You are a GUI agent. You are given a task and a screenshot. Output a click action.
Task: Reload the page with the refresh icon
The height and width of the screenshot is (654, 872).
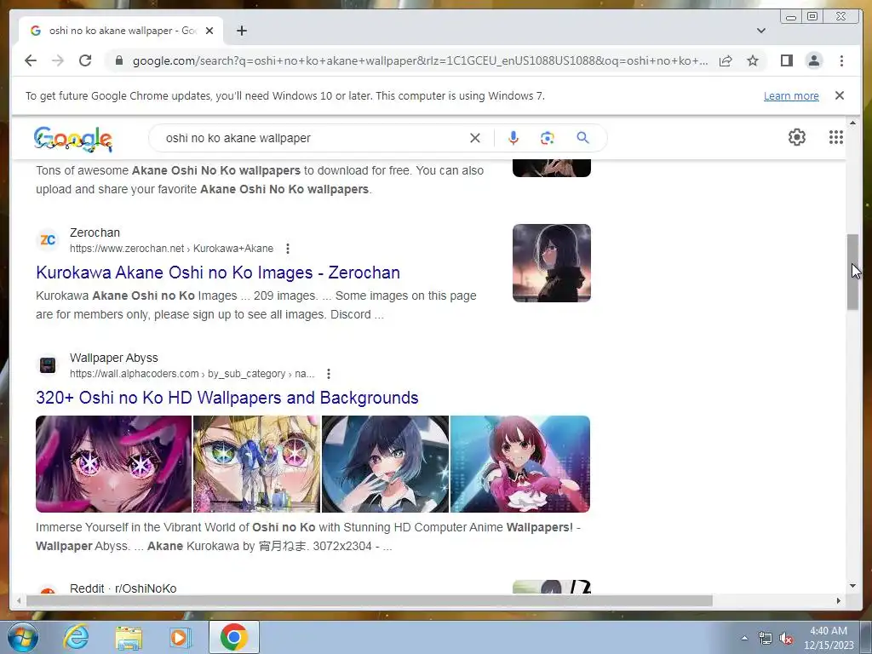click(x=85, y=60)
